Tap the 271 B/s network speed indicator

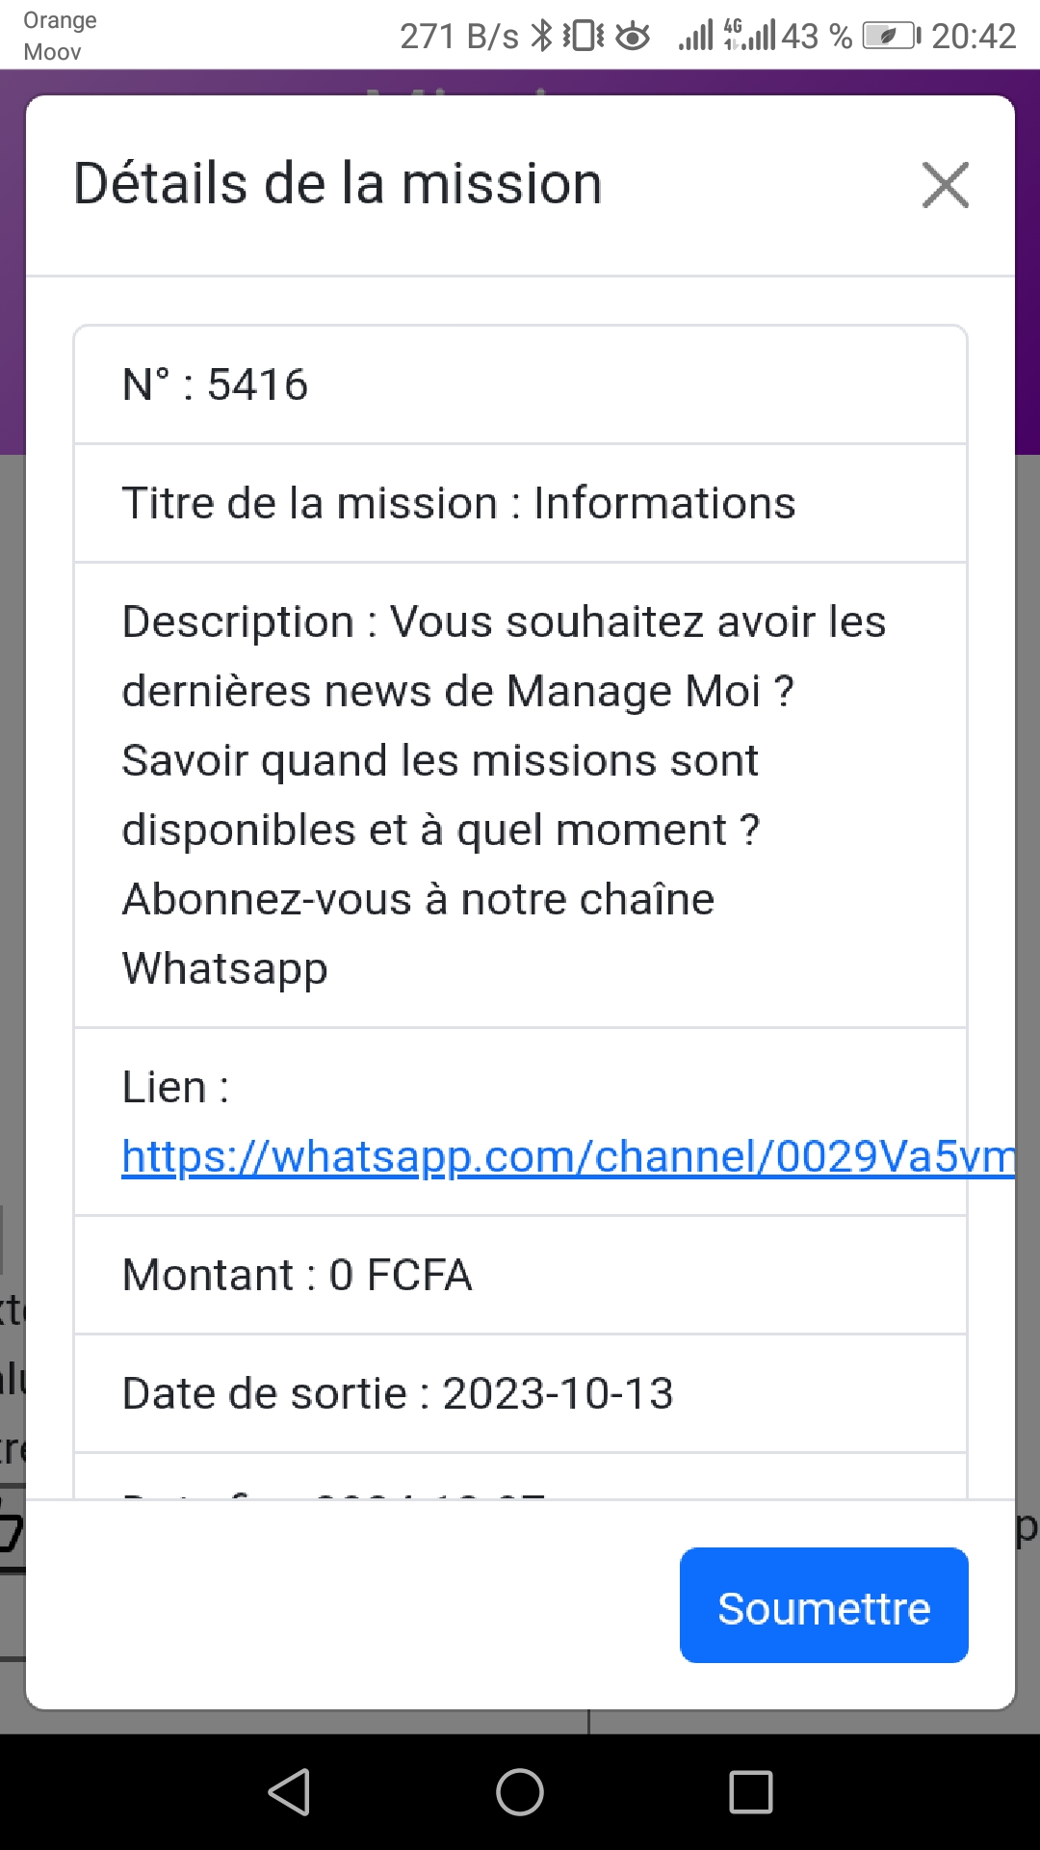point(458,37)
